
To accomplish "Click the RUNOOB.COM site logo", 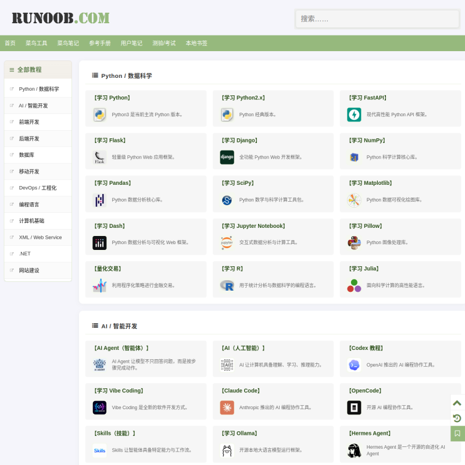I will [x=60, y=18].
